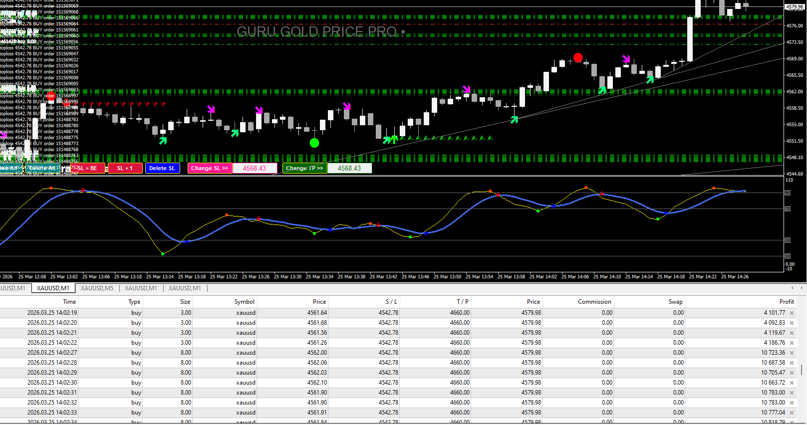Edit the green take profit value field
Screen dimensions: 807x425
point(349,169)
